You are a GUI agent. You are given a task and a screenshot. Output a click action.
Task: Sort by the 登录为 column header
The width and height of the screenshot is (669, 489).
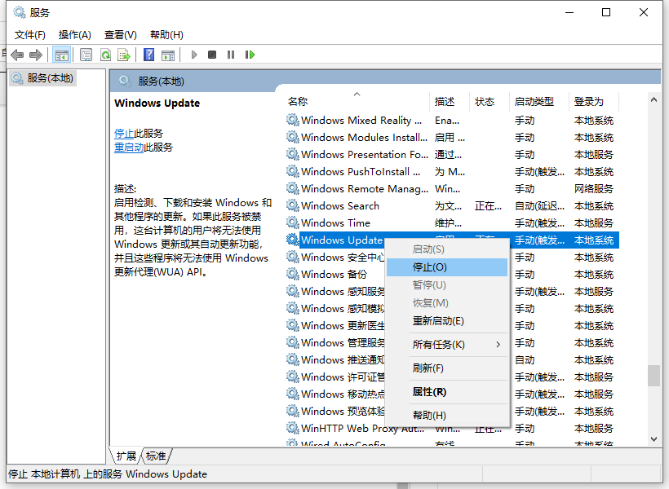(594, 101)
